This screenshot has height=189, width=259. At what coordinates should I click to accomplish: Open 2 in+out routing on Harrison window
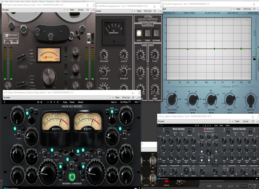click(x=81, y=10)
